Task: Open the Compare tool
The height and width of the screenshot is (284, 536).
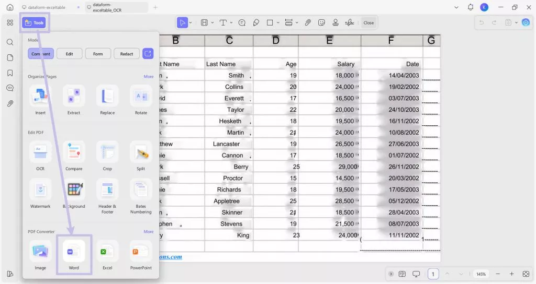Action: pyautogui.click(x=74, y=156)
